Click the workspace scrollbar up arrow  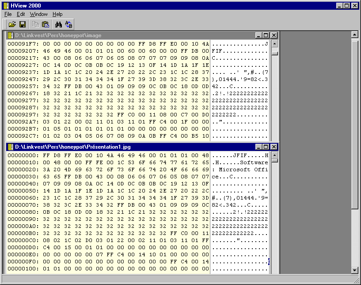tap(354, 34)
